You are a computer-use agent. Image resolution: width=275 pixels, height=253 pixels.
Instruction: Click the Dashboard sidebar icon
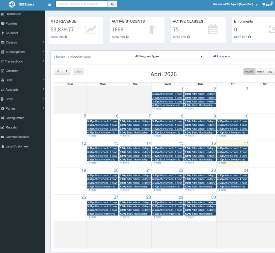2,14
